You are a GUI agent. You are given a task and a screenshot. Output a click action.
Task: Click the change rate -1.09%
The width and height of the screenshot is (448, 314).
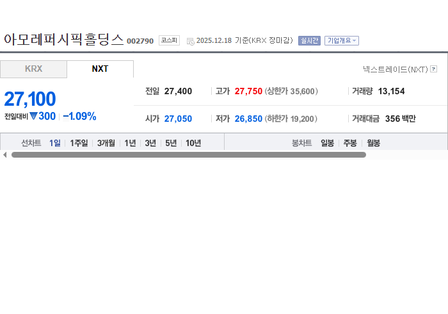[79, 117]
